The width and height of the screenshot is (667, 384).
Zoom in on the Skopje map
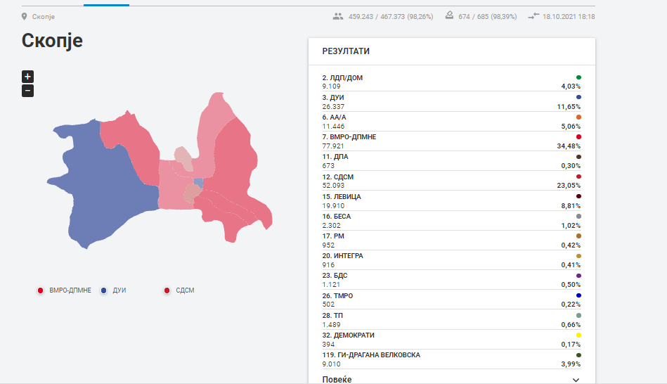(x=27, y=77)
